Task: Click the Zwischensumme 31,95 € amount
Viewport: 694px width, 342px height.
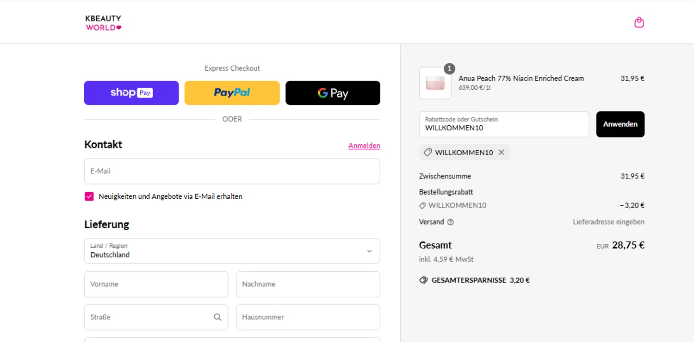Action: tap(632, 176)
